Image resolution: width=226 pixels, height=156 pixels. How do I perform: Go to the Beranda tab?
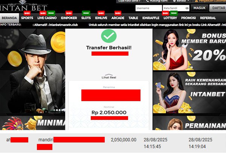[9, 18]
